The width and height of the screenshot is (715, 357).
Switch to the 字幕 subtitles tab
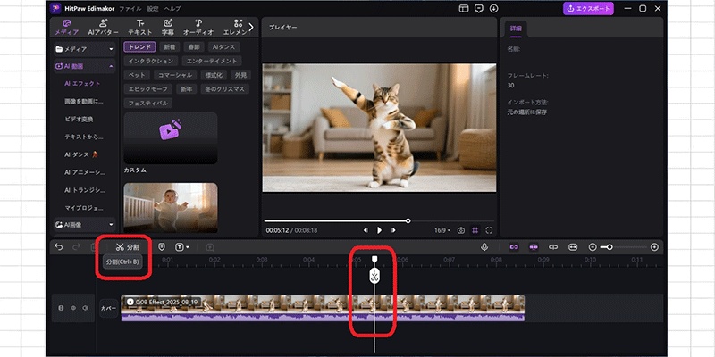tap(168, 28)
